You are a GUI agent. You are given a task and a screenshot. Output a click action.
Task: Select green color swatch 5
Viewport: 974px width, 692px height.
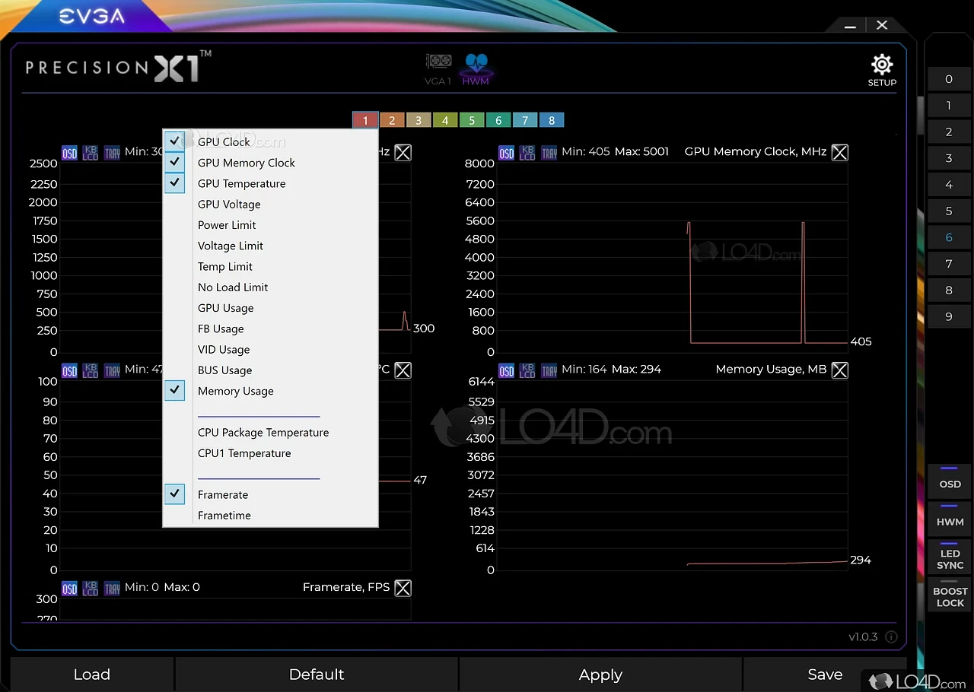coord(472,120)
